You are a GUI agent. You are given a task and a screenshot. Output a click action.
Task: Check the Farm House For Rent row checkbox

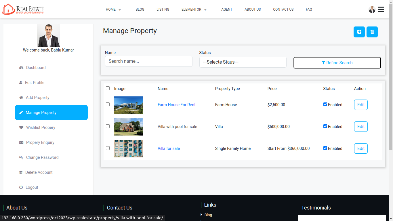(108, 104)
